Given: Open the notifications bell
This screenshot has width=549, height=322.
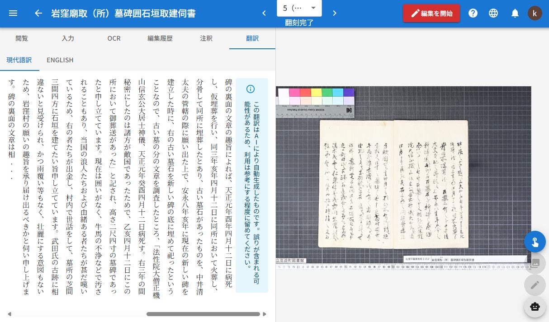Looking at the screenshot, I should (x=515, y=13).
